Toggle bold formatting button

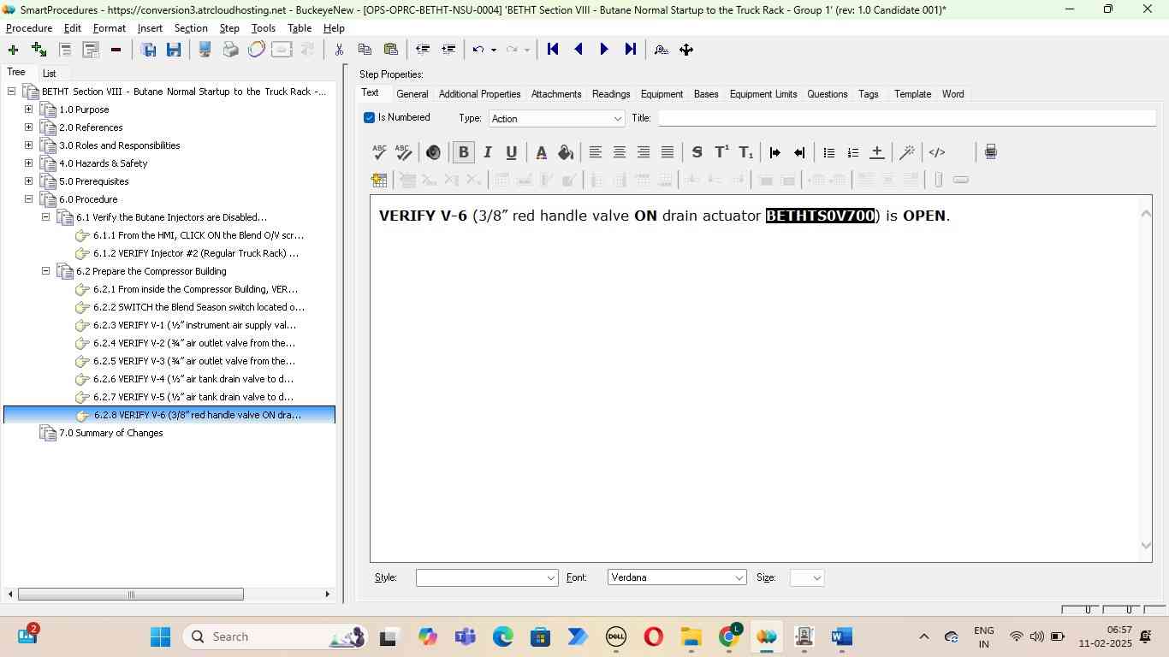pos(463,152)
